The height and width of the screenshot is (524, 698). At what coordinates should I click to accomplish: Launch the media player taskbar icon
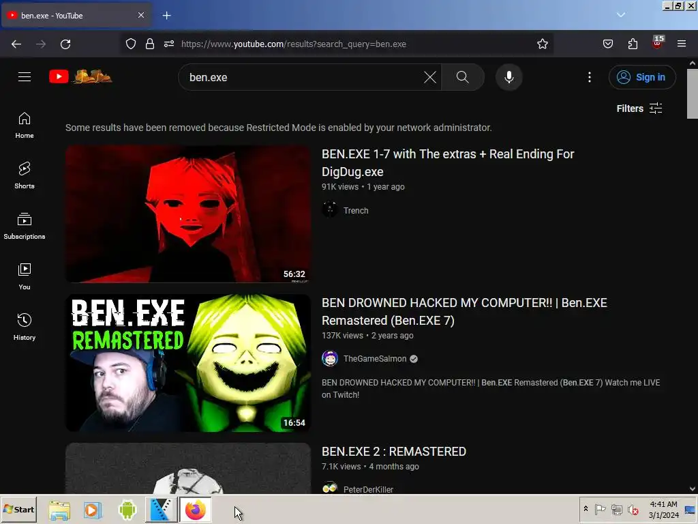[x=93, y=510]
